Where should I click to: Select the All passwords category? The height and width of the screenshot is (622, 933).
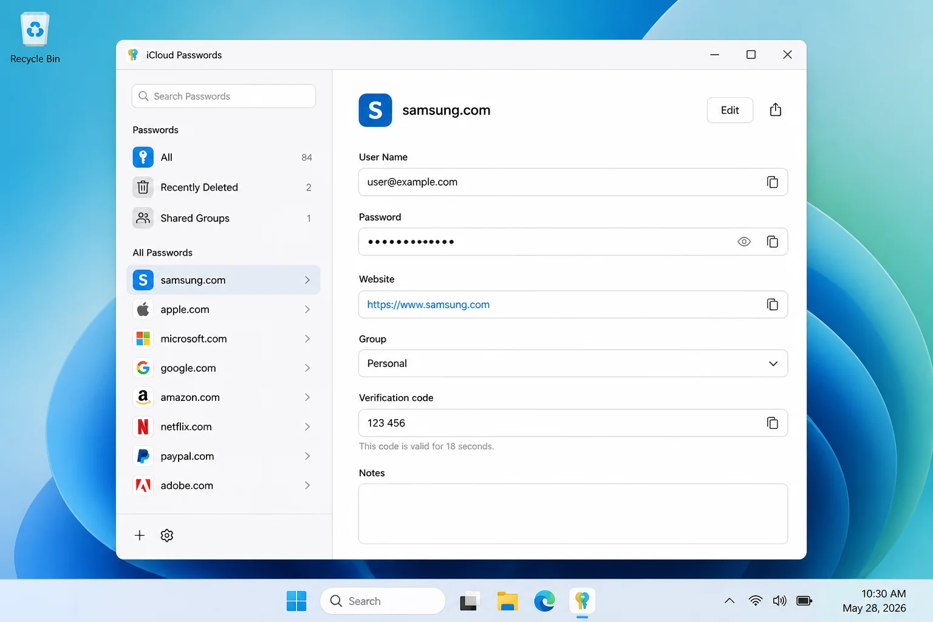pos(224,157)
